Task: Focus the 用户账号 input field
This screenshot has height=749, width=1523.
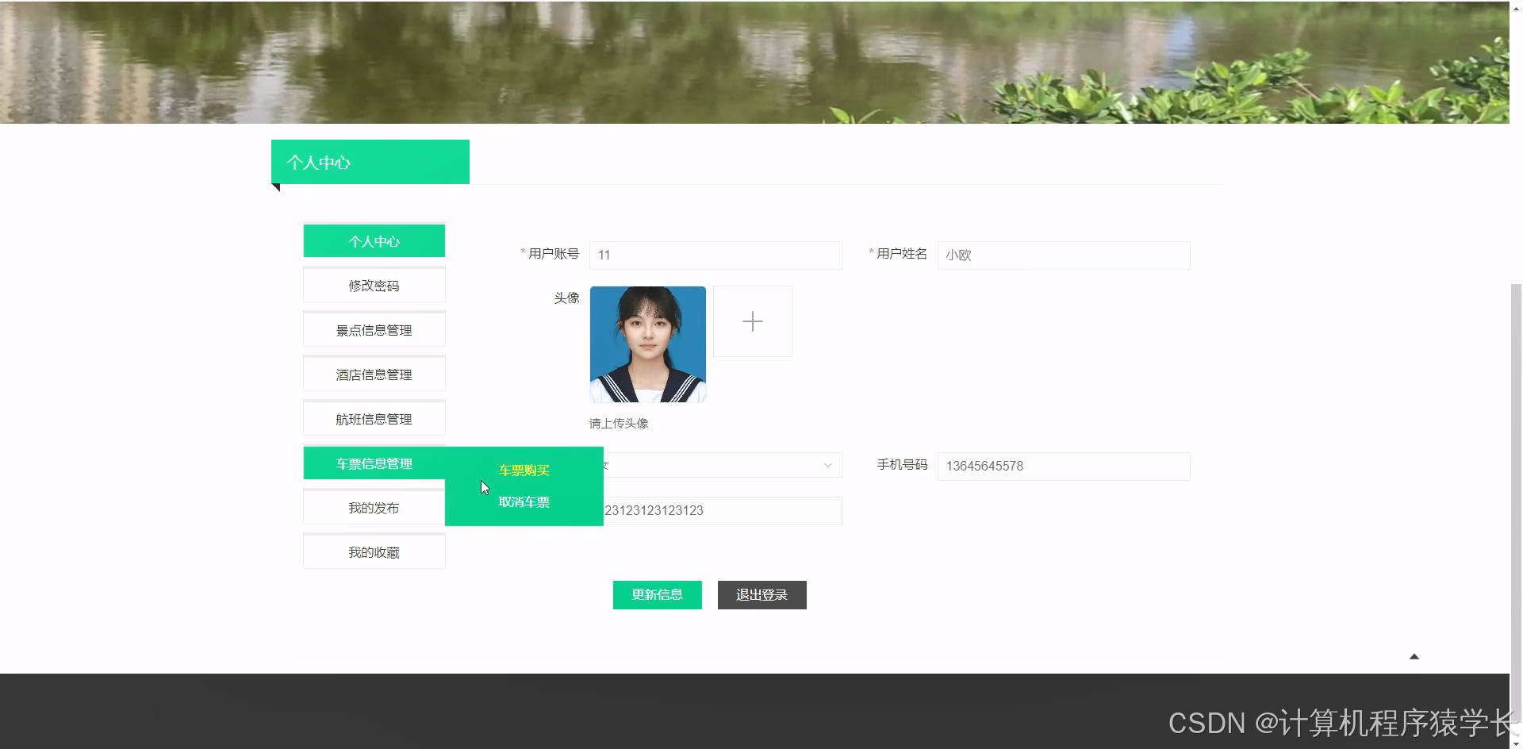Action: pyautogui.click(x=715, y=255)
